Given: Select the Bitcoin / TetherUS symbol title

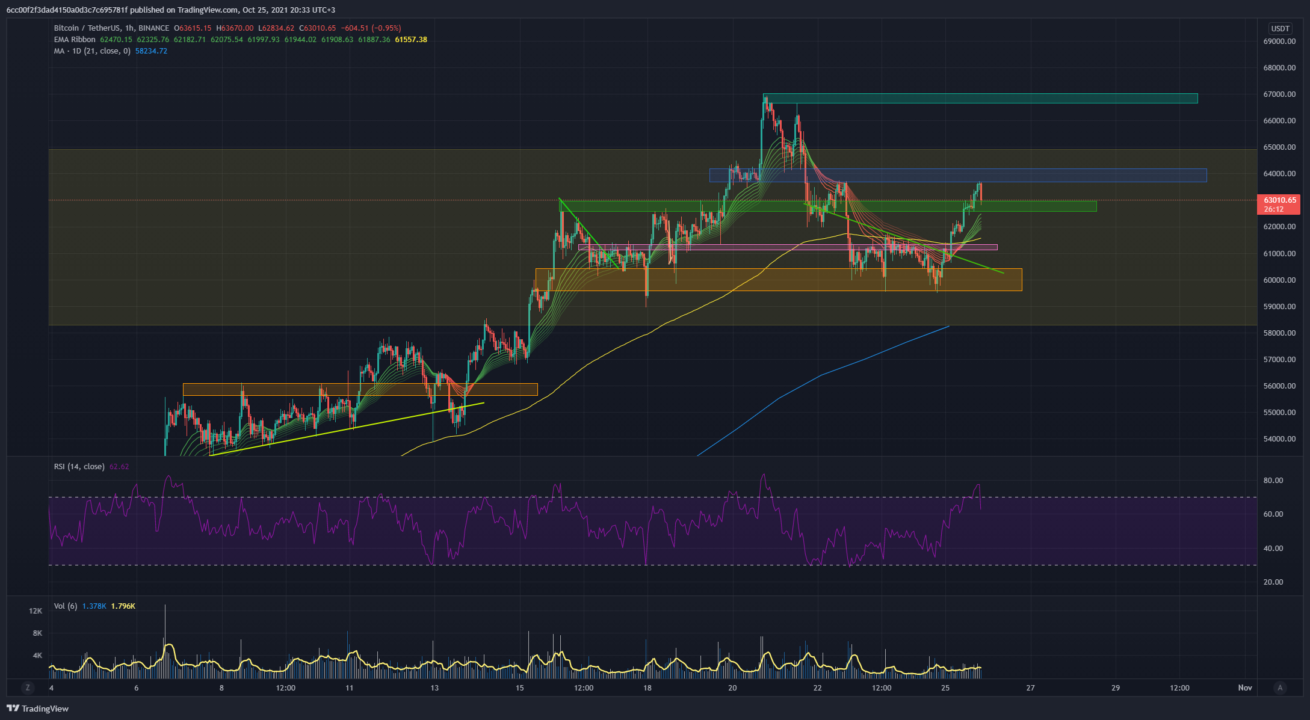Looking at the screenshot, I should tap(87, 28).
